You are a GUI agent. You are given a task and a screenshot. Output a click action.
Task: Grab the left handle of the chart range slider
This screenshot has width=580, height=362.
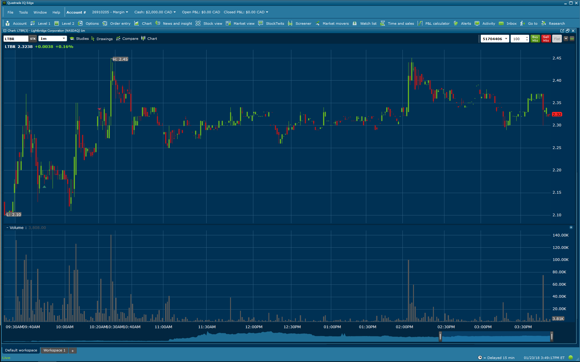440,336
